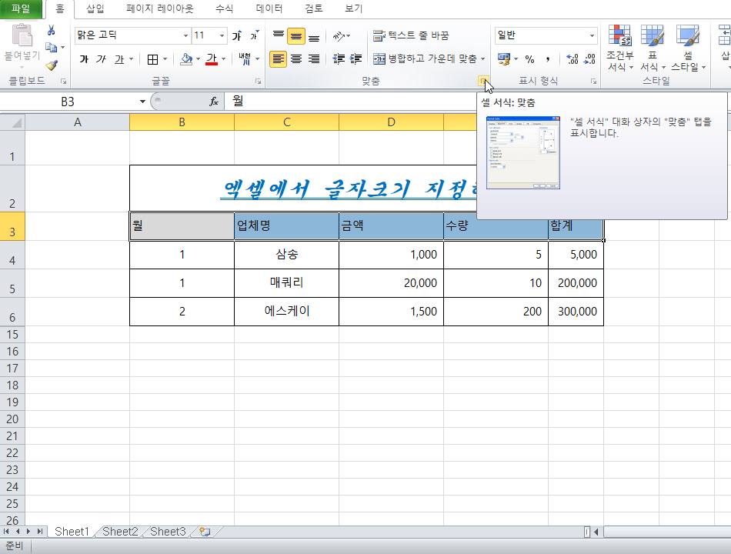Open the Name Box dropdown arrow
Image resolution: width=731 pixels, height=554 pixels.
point(142,102)
